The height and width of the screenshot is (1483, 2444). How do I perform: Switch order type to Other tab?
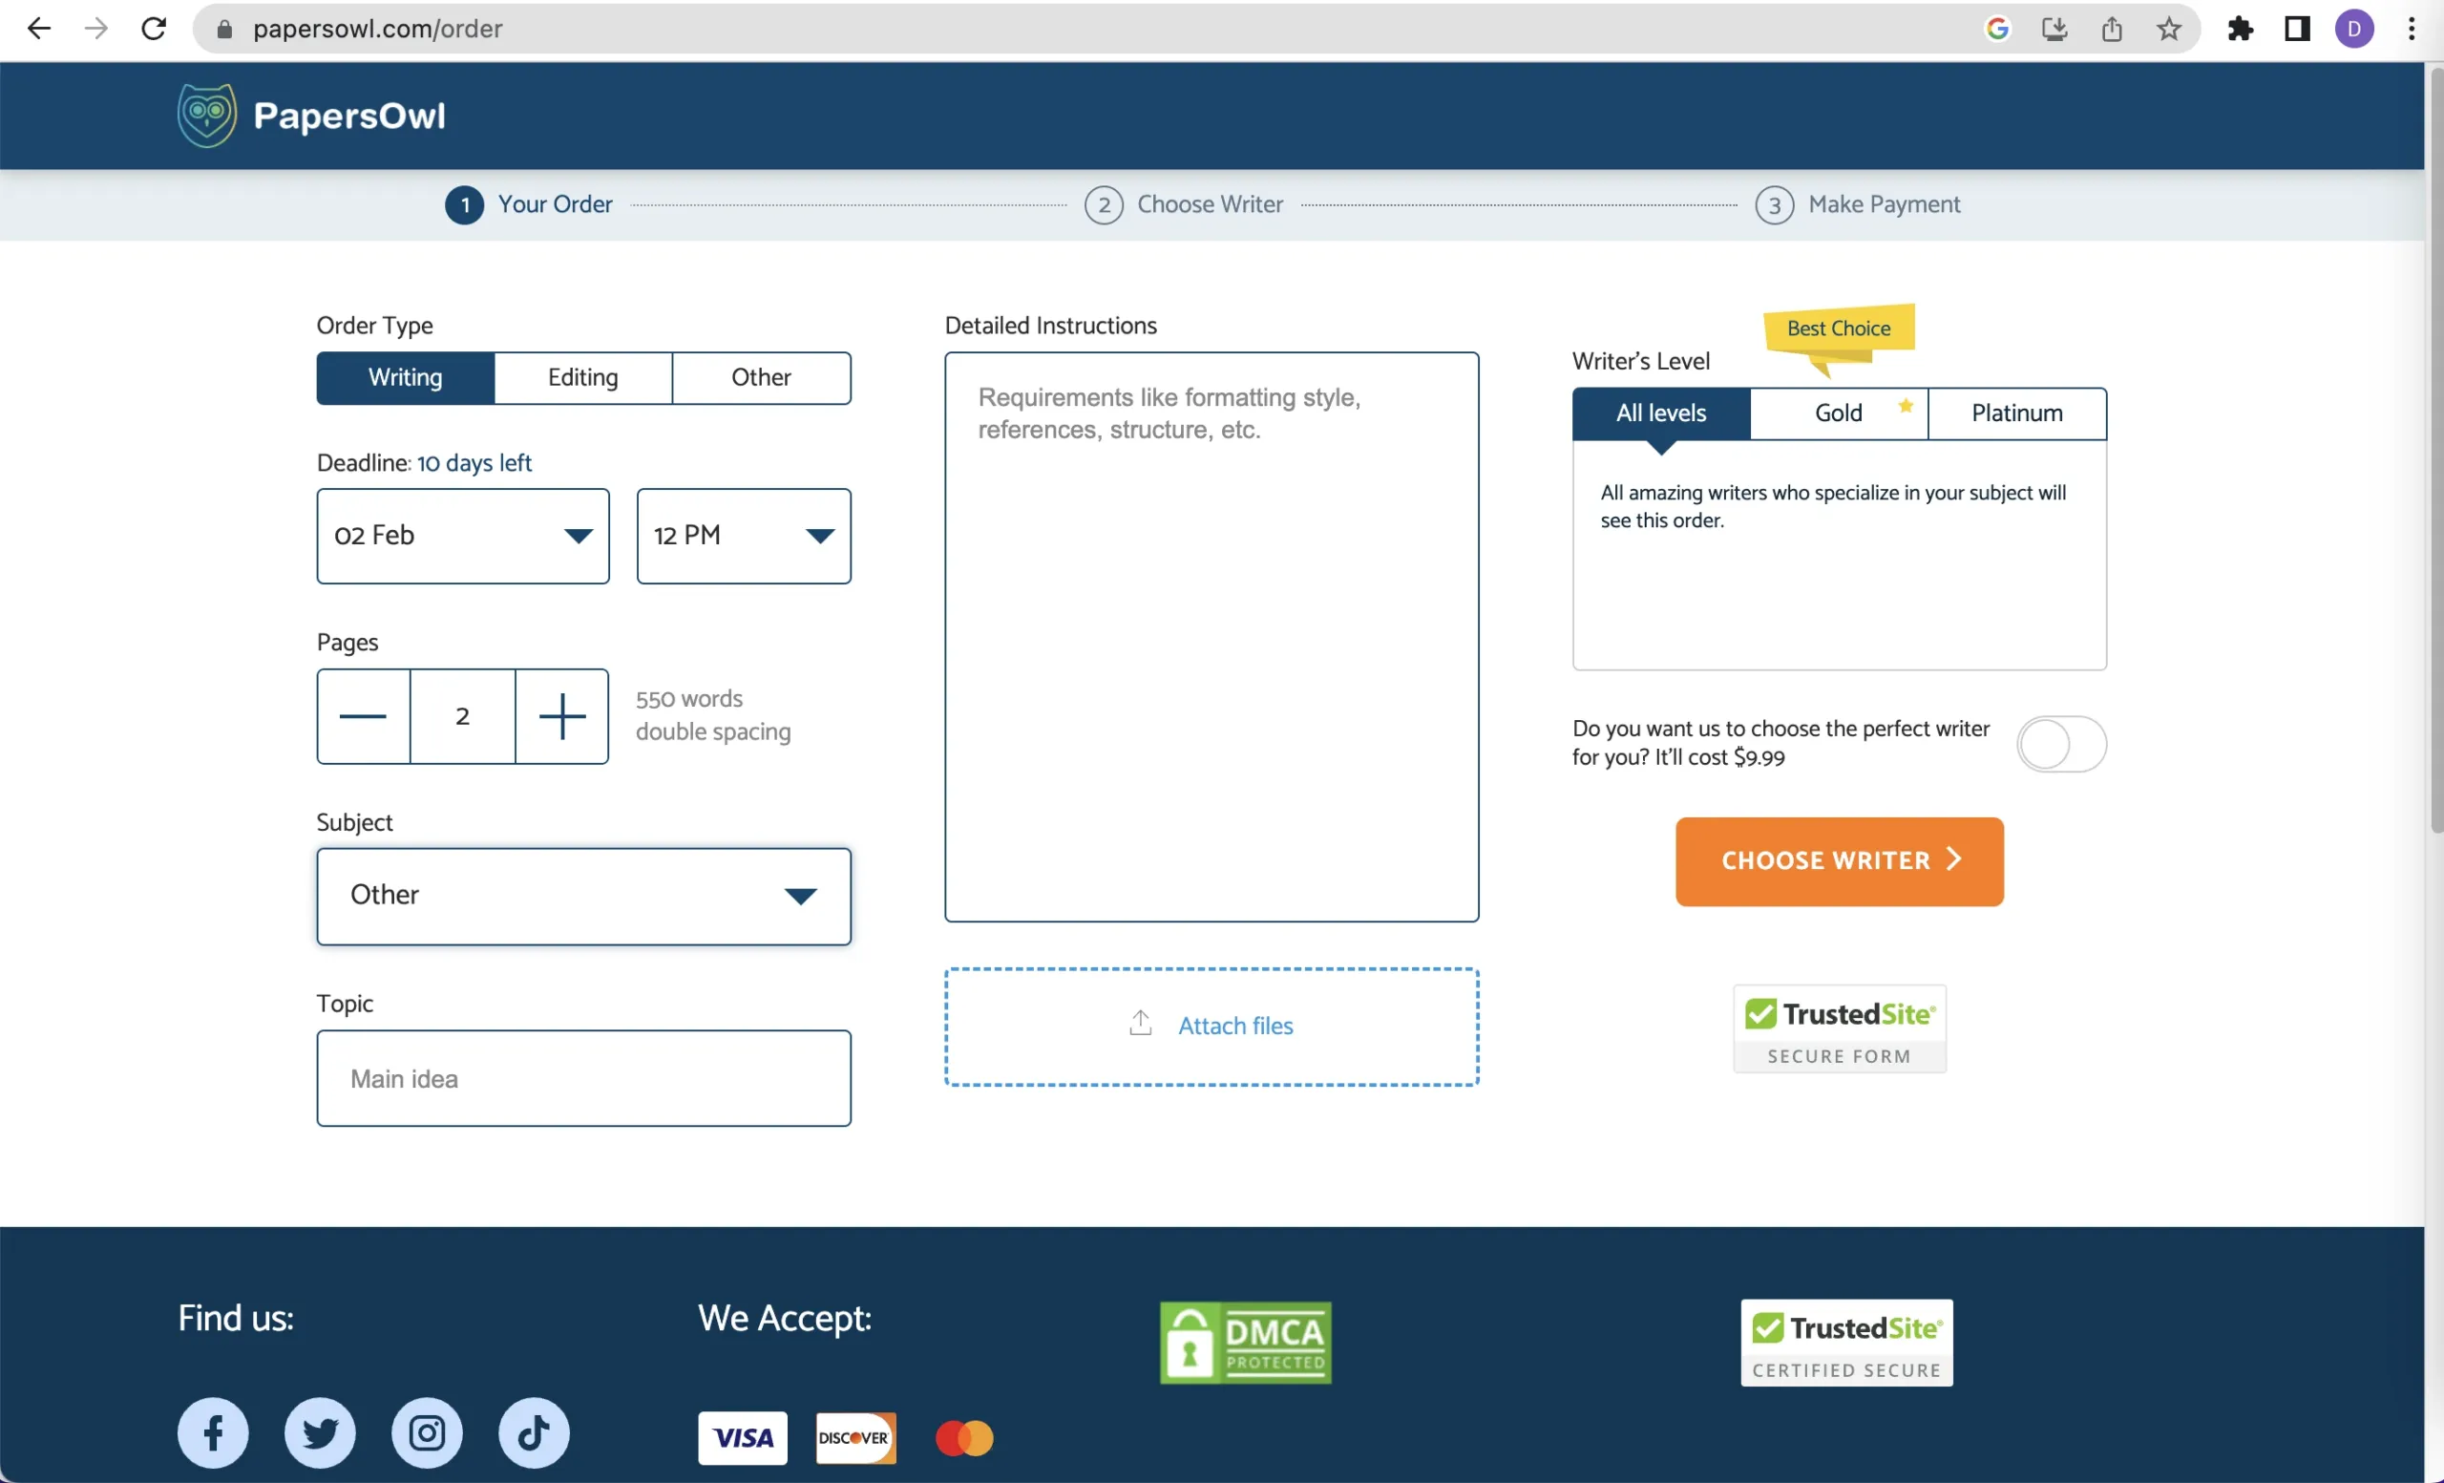(x=761, y=378)
